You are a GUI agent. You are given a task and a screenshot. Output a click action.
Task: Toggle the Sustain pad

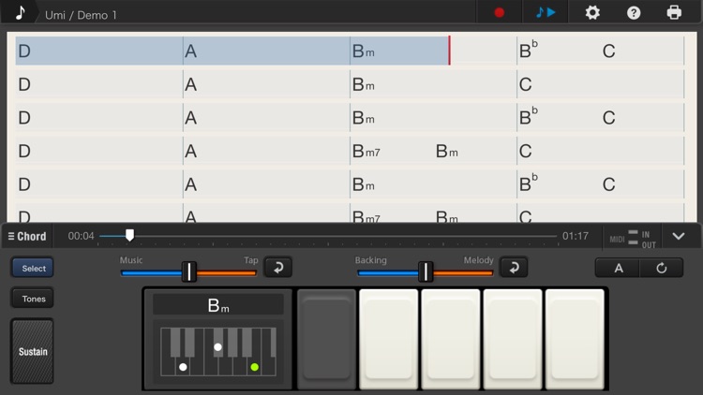[32, 351]
